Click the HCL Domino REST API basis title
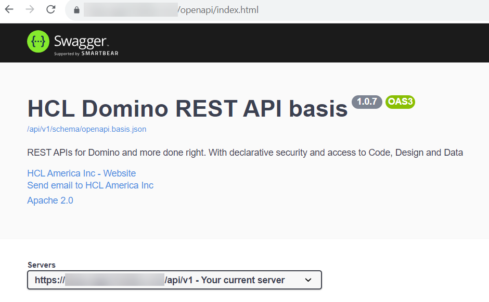 pos(187,109)
